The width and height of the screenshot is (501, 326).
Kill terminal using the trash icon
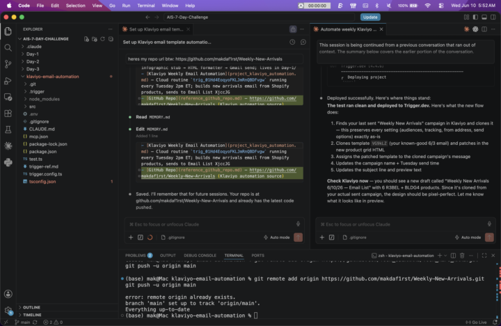pos(462,256)
